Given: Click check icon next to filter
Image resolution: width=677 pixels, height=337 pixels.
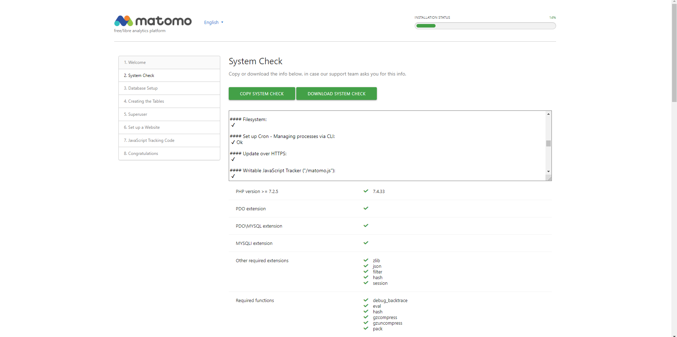Looking at the screenshot, I should (x=366, y=271).
